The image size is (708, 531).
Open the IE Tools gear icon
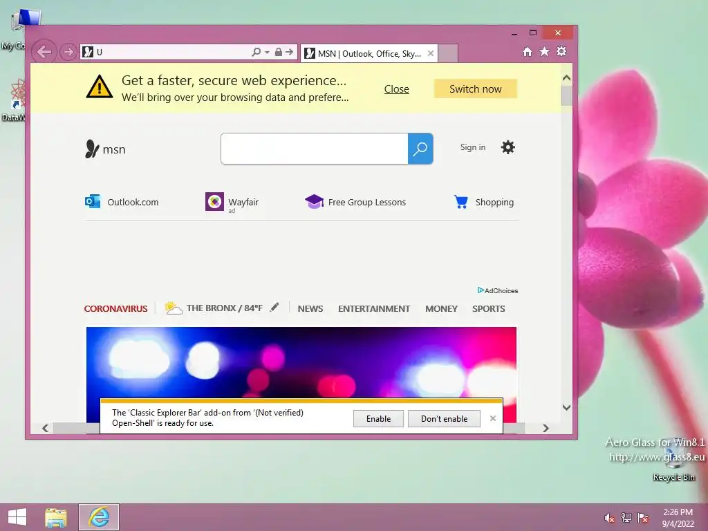point(561,51)
